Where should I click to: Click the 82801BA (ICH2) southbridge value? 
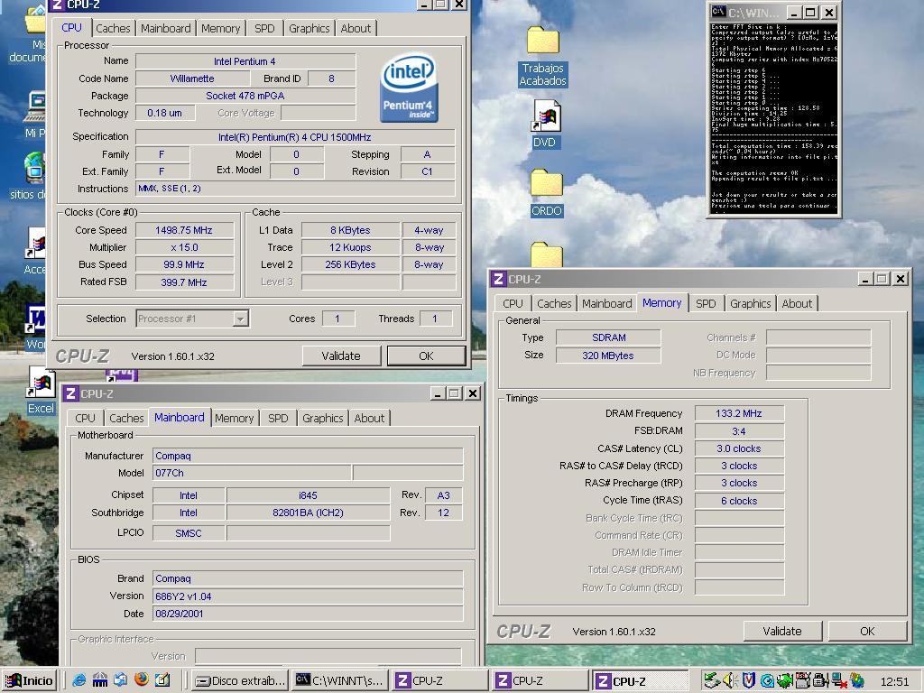coord(308,513)
